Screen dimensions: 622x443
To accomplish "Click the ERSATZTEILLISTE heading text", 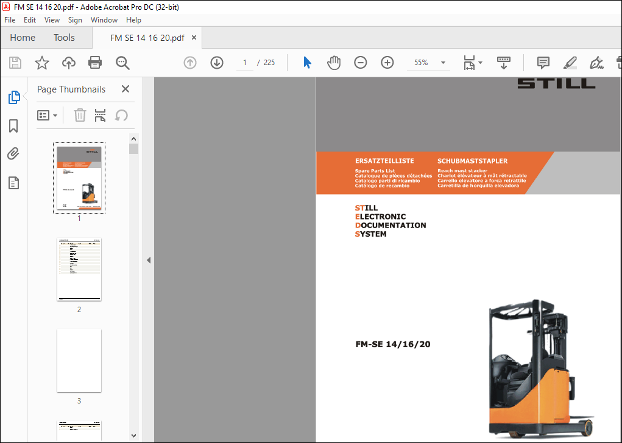I will (x=384, y=161).
